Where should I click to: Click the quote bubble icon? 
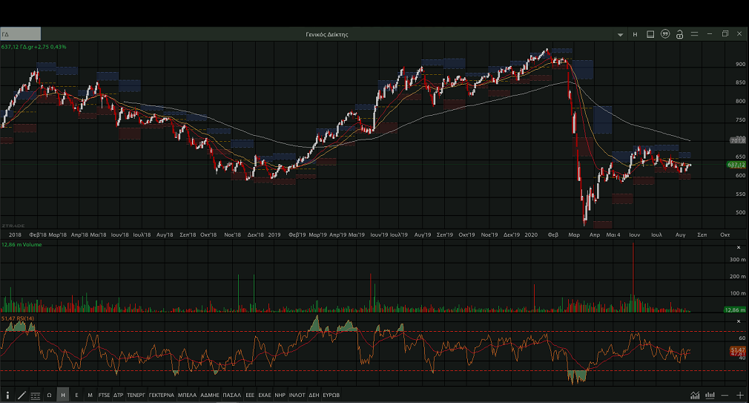pyautogui.click(x=665, y=34)
